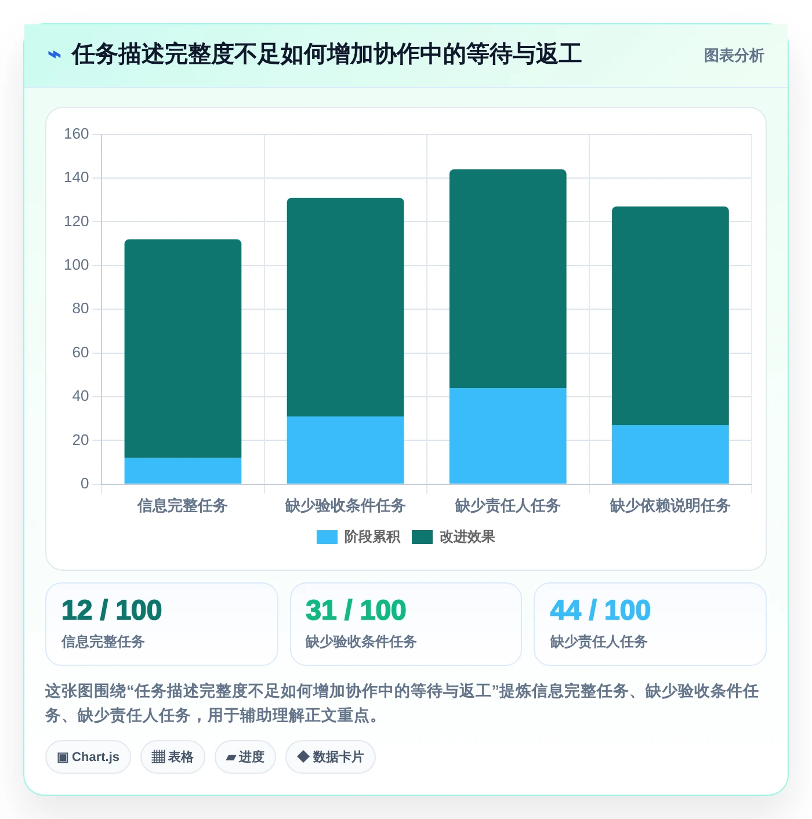
Task: Click the 缺少验收条件任务 caption under 31 / 100
Action: click(x=361, y=642)
